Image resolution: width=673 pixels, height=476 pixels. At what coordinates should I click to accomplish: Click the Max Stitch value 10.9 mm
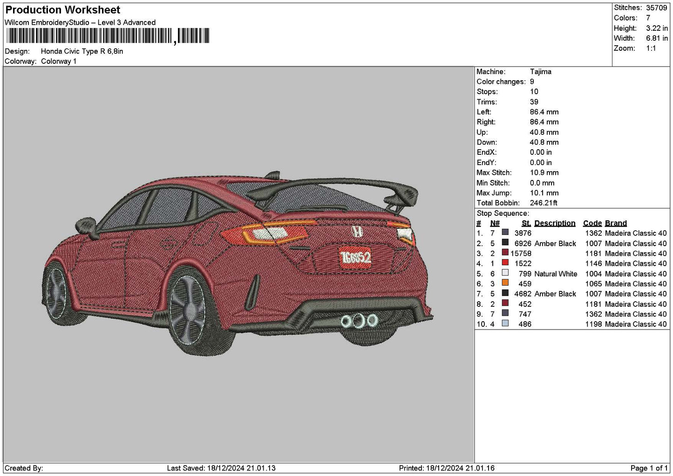tap(544, 172)
